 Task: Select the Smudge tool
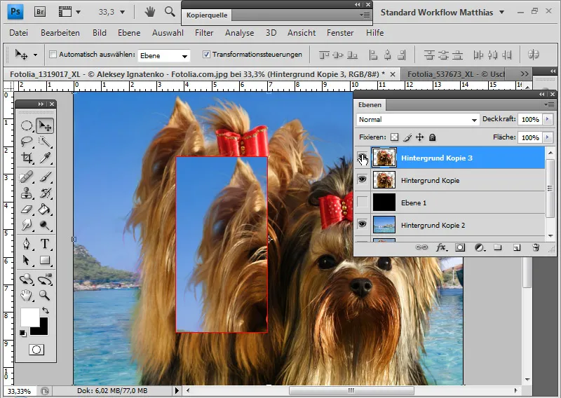point(27,225)
